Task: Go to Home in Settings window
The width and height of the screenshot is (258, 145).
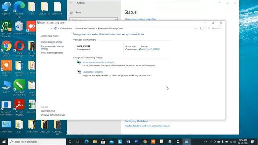Action: click(x=75, y=12)
